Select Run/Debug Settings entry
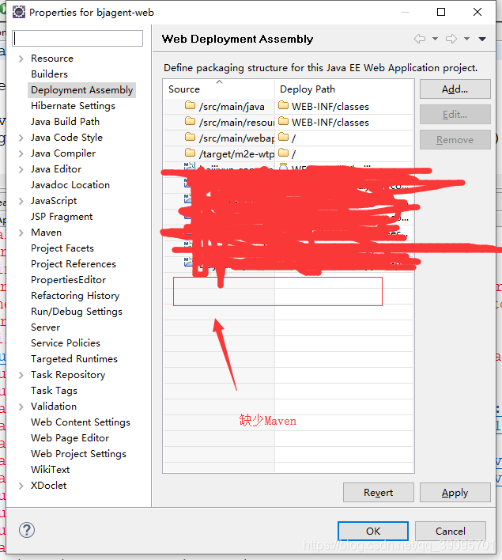Viewport: 502px width, 560px height. [x=77, y=312]
